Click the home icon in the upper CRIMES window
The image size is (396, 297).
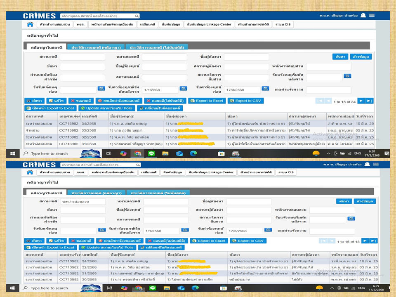click(30, 25)
